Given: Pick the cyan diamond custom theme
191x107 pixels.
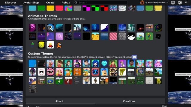Looking at the screenshot, I should pyautogui.click(x=104, y=63).
